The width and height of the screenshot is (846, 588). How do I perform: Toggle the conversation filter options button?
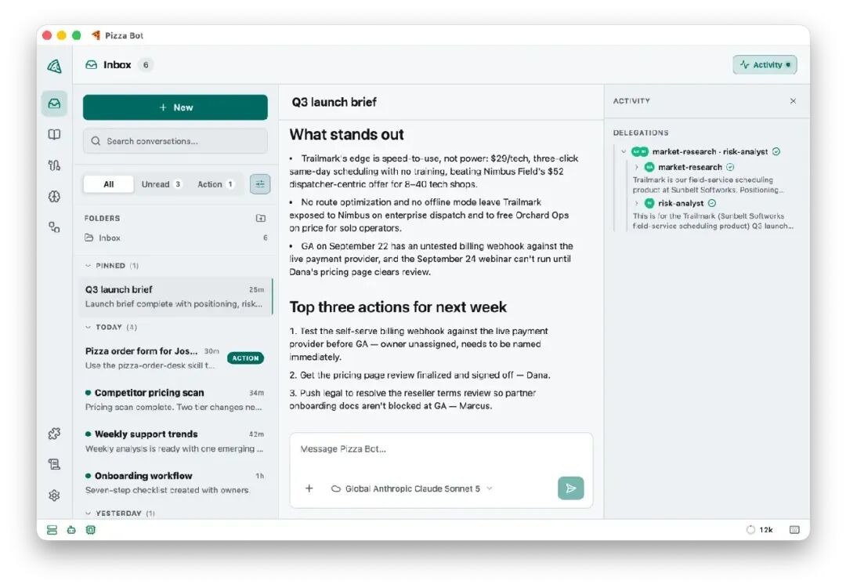click(260, 184)
